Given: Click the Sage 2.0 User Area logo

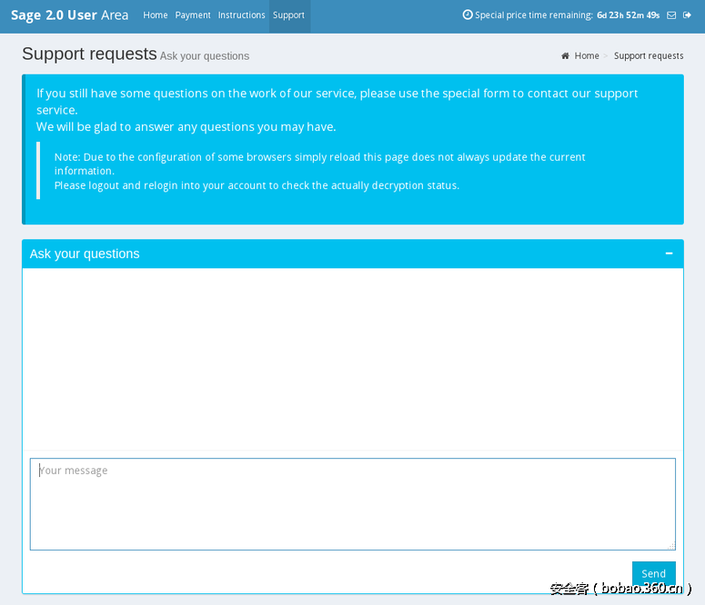Looking at the screenshot, I should 69,15.
